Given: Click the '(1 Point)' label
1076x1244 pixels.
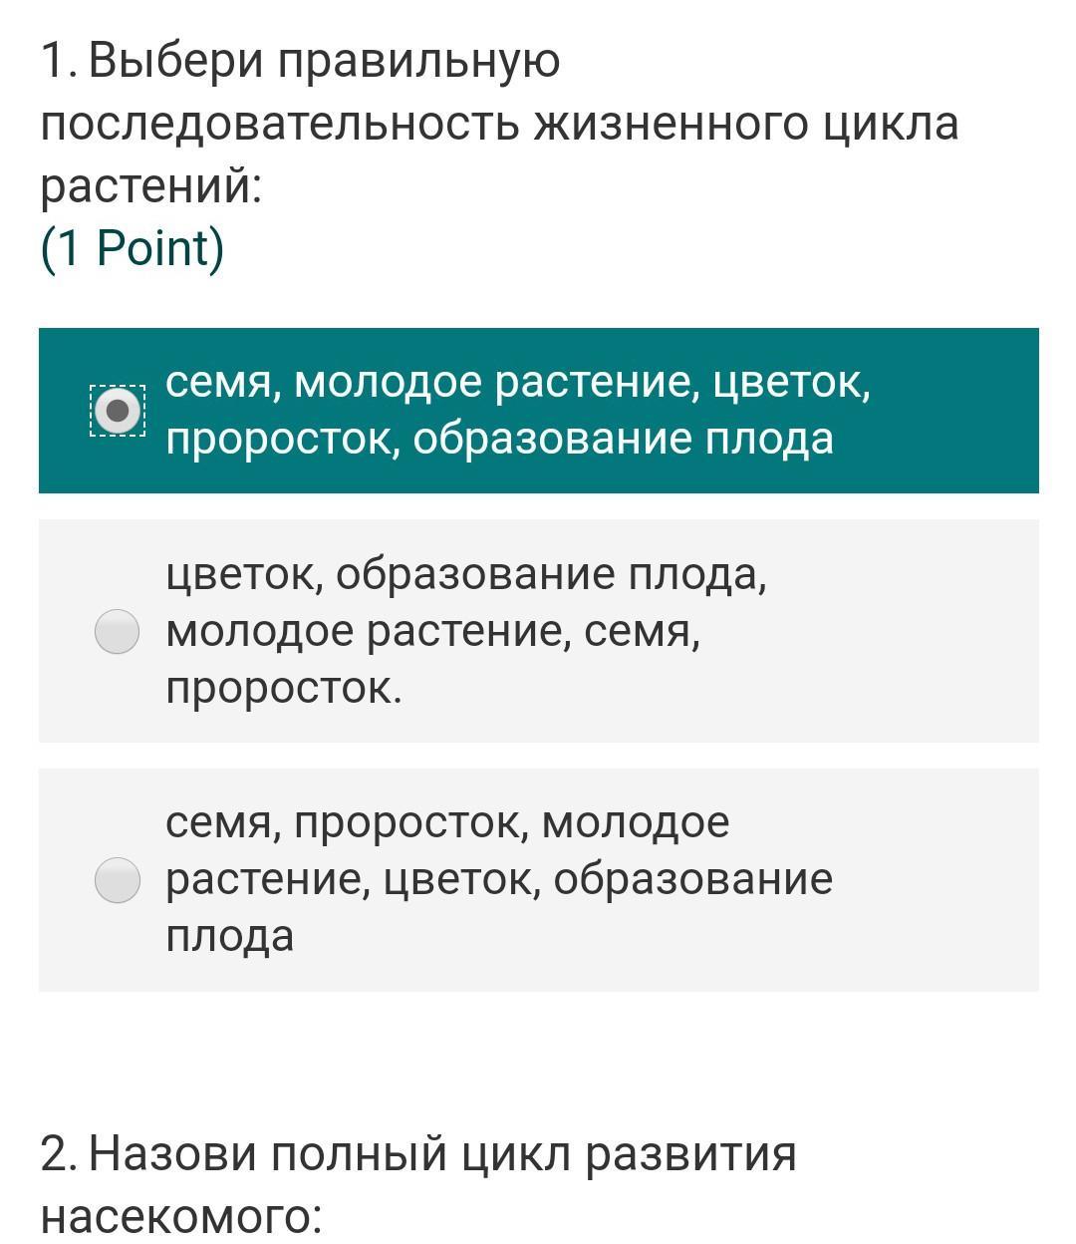Looking at the screenshot, I should click(x=133, y=248).
